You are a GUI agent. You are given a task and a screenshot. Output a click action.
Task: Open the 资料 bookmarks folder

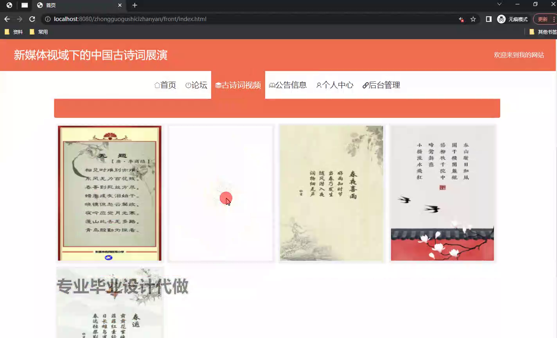click(14, 32)
